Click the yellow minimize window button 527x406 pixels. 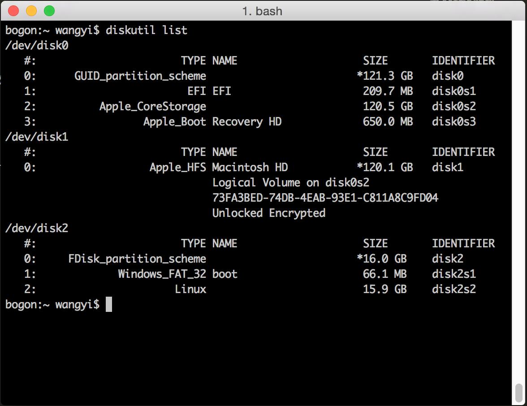click(x=31, y=11)
